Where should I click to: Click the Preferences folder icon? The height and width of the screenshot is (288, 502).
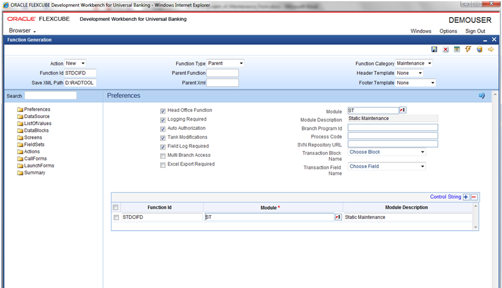pos(20,110)
